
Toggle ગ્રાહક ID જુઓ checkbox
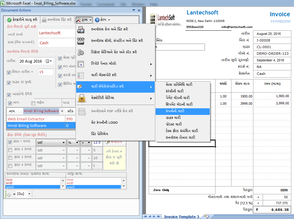coord(9,83)
